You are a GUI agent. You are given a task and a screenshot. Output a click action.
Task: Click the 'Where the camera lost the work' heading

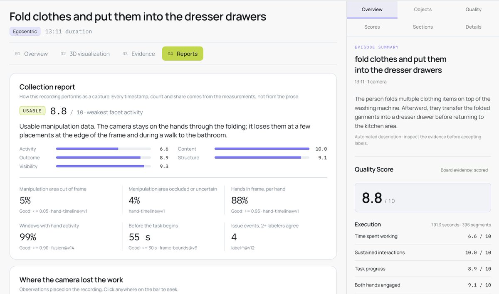(71, 280)
